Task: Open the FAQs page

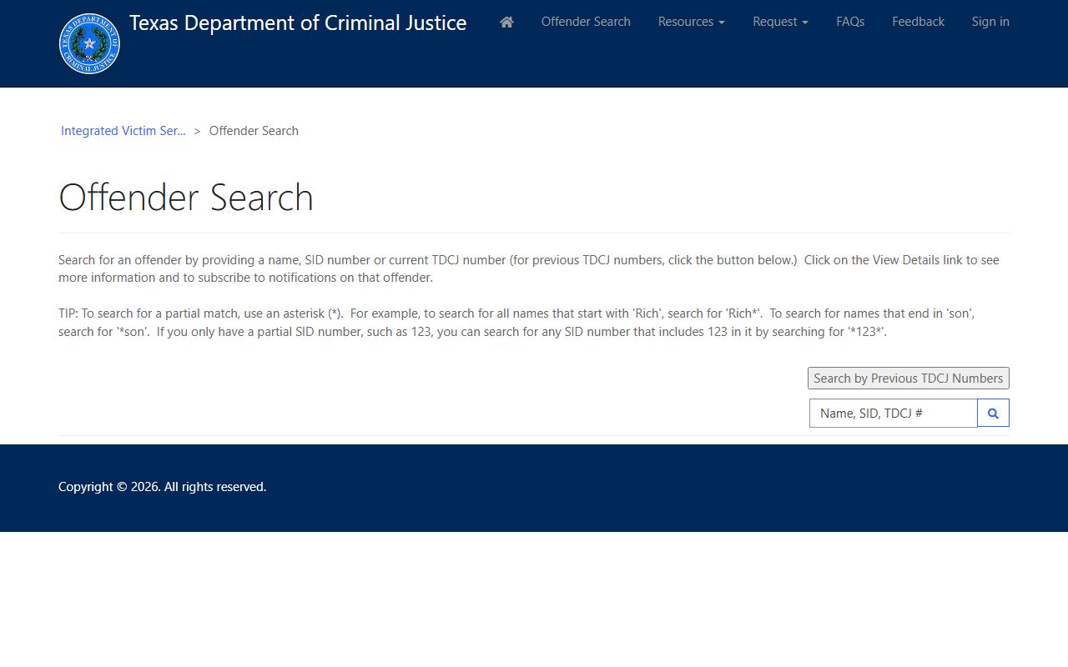Action: (850, 22)
